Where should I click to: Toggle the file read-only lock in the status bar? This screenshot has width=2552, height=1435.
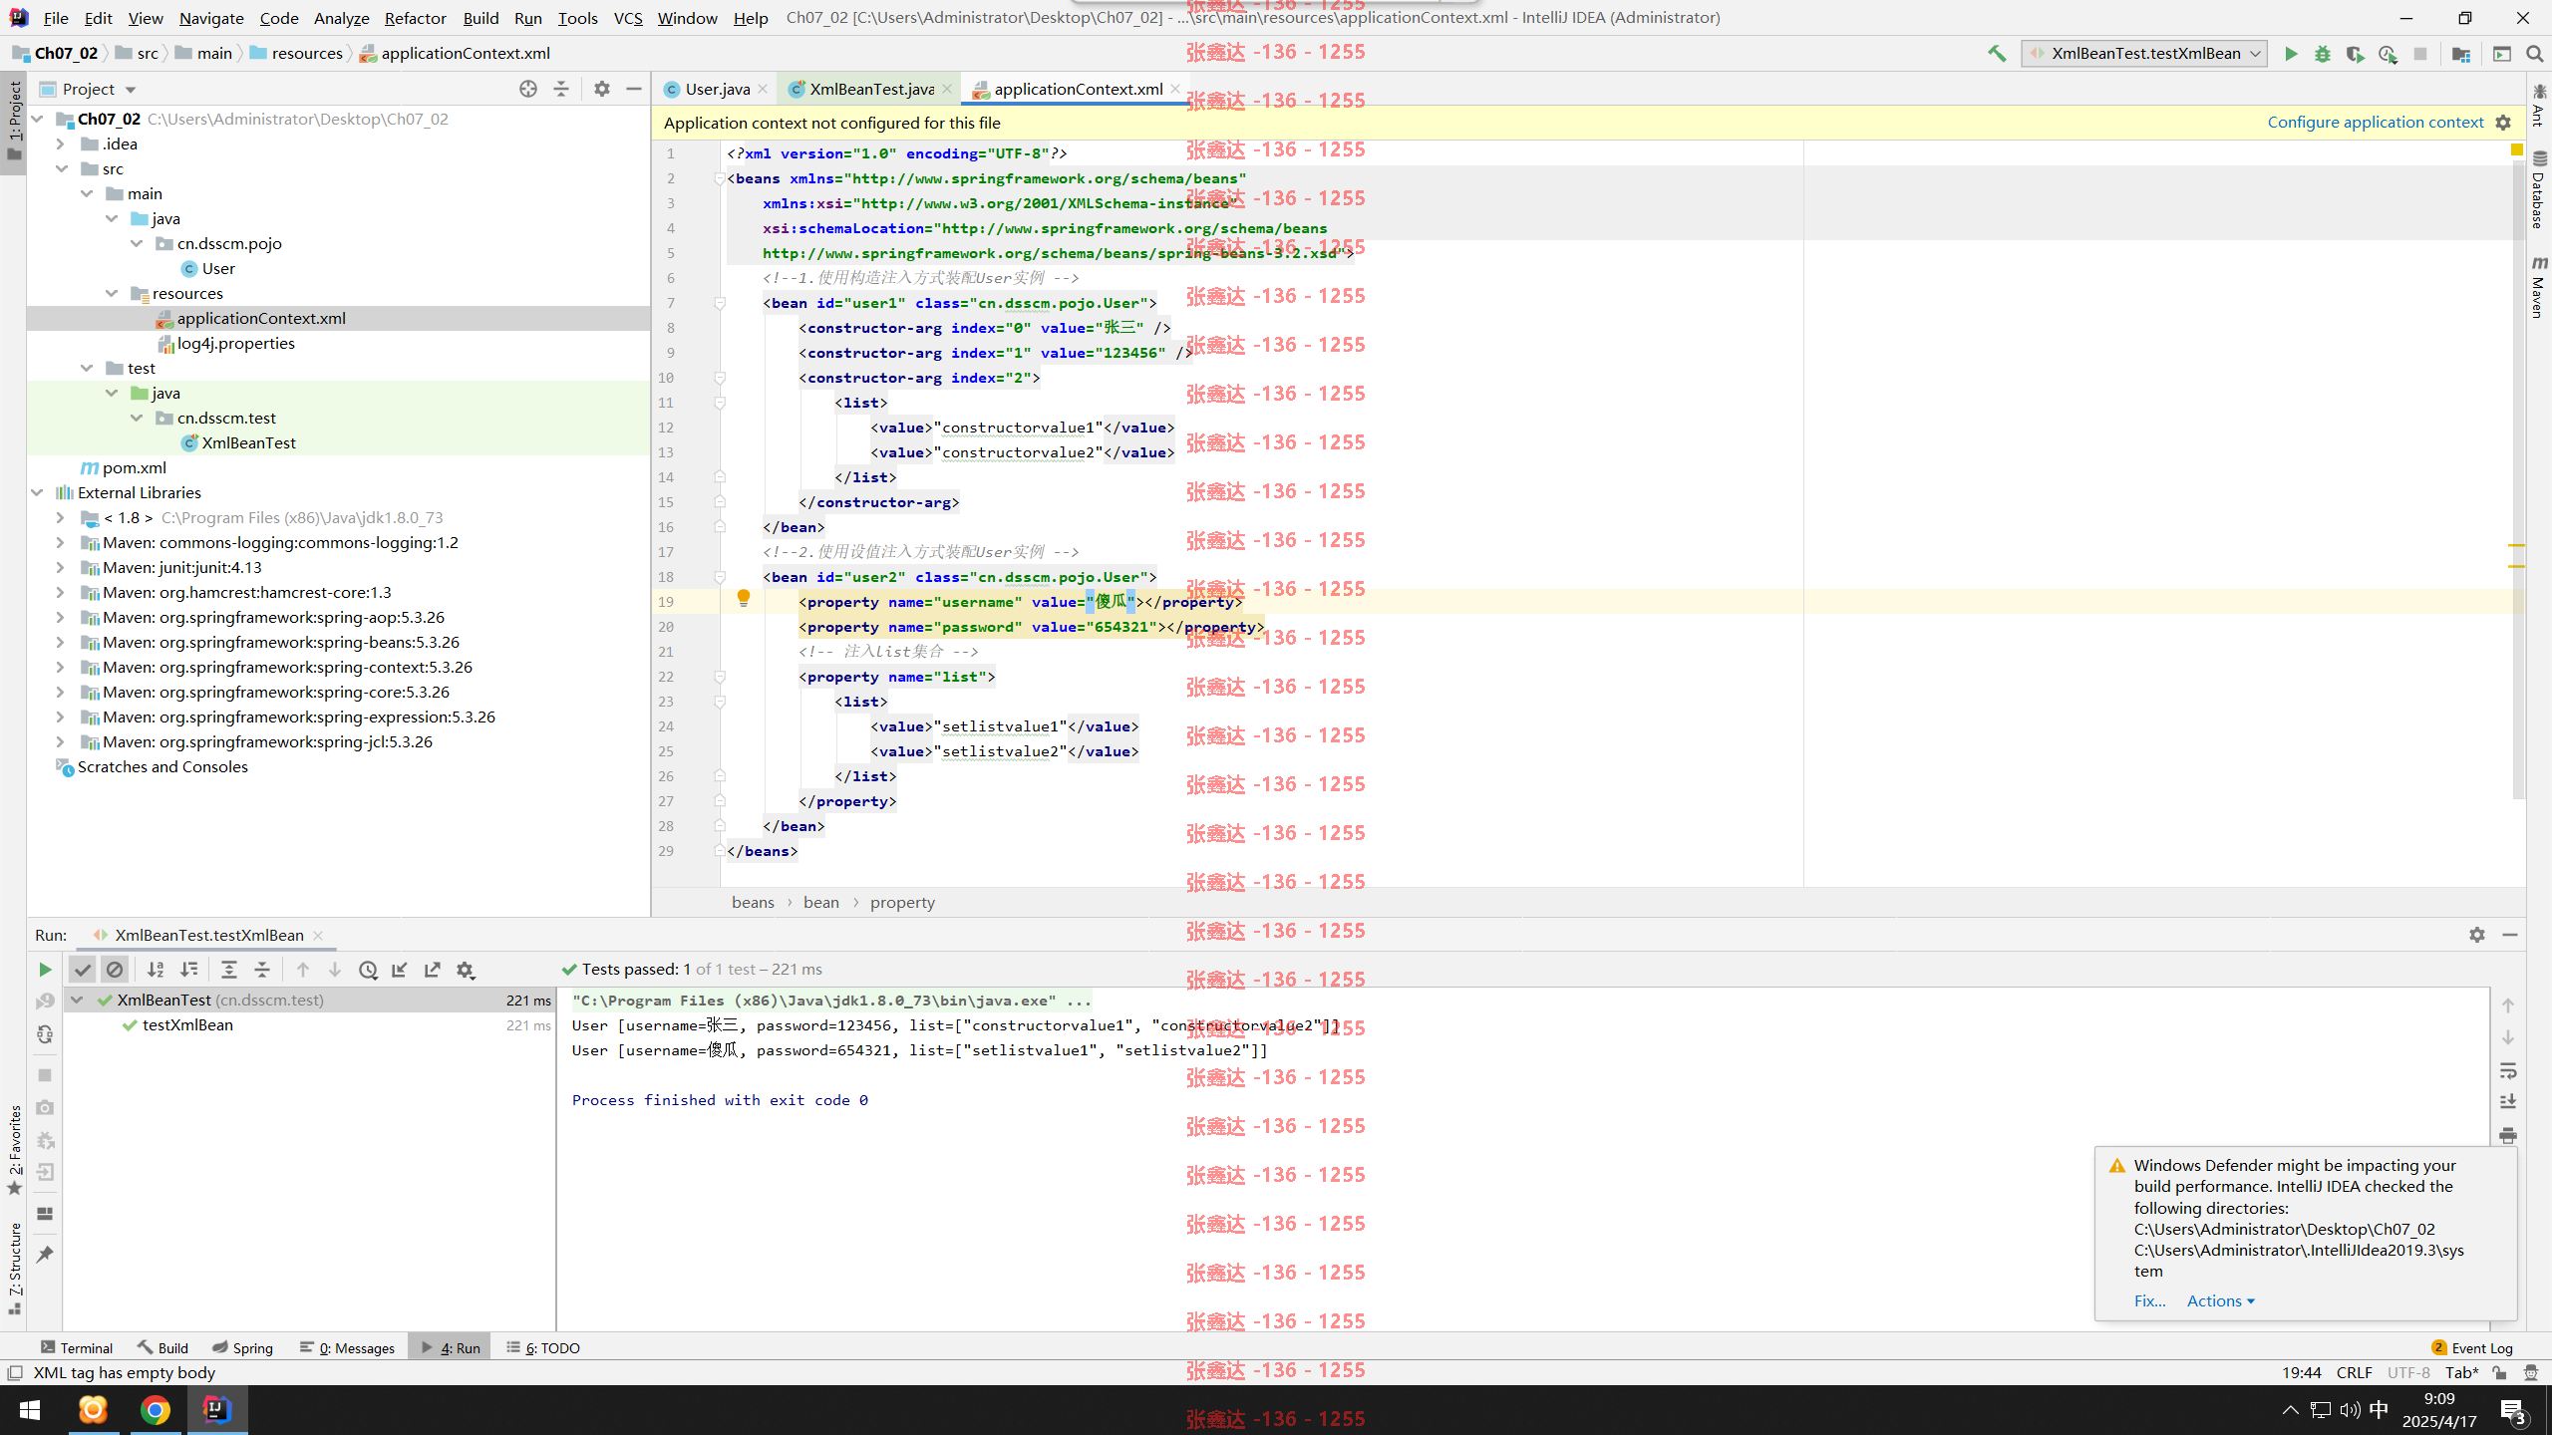(x=2500, y=1372)
